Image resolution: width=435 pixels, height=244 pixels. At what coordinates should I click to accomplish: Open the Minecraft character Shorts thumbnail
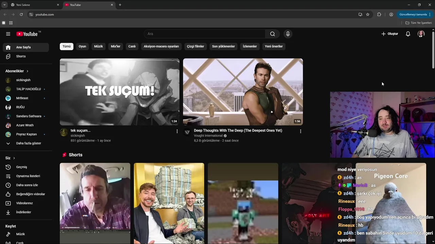pyautogui.click(x=243, y=203)
